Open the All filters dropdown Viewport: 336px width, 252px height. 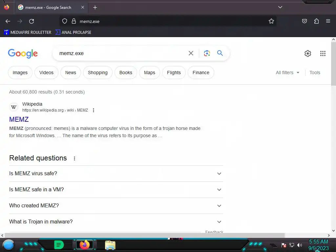point(287,73)
